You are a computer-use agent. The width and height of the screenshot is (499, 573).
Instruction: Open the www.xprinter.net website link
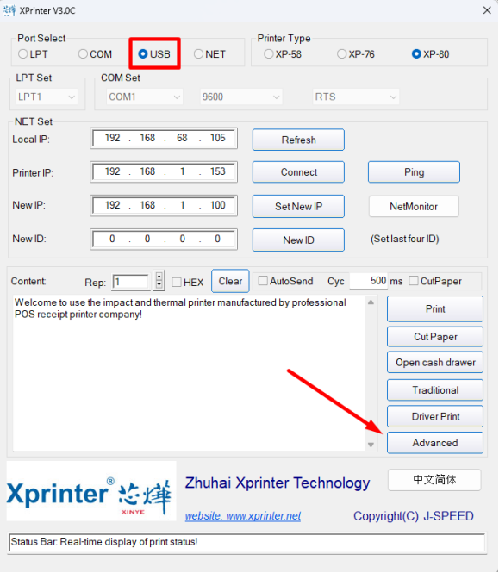[x=243, y=515]
